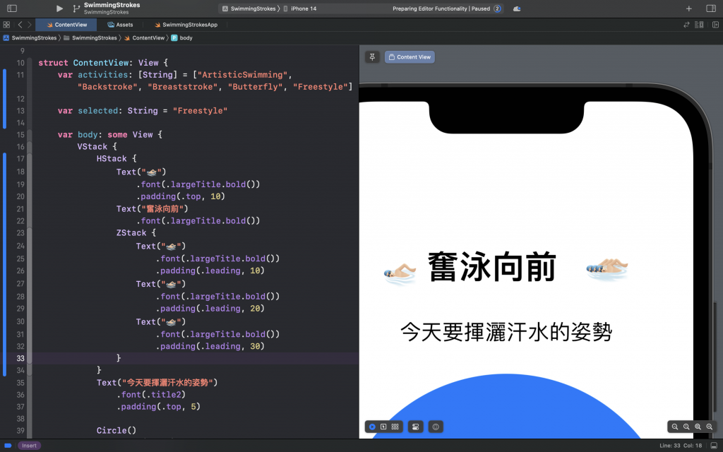Viewport: 723px width, 452px height.
Task: Open the SwimmingStrokes folder breadcrumb
Action: pos(90,38)
